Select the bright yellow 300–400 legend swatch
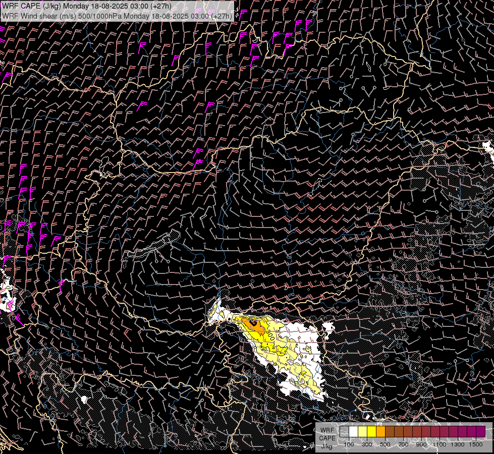The height and width of the screenshot is (454, 494). 372,431
